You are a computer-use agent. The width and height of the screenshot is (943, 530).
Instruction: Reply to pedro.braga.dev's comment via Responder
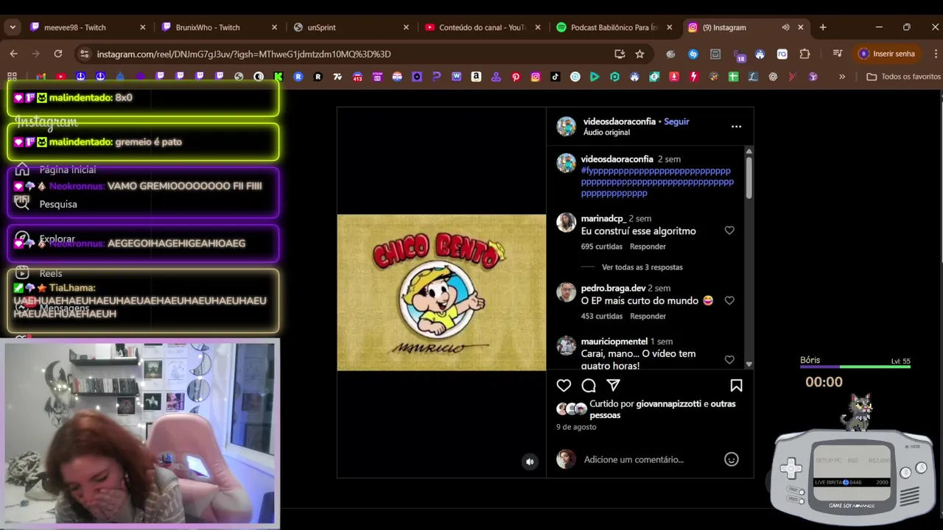tap(648, 317)
